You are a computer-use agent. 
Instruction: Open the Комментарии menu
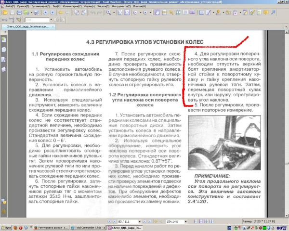coord(72,6)
